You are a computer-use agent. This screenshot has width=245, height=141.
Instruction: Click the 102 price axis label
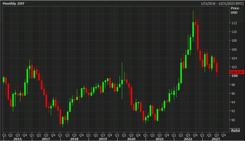(234, 67)
